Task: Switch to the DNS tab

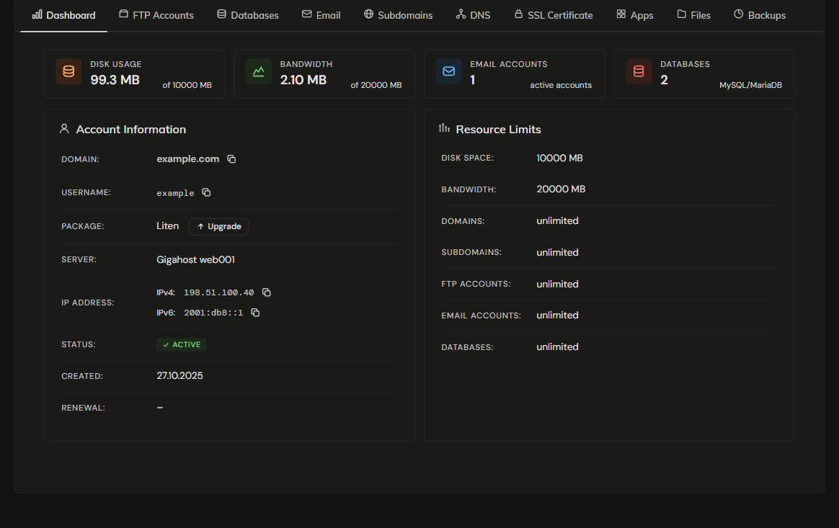Action: coord(473,15)
